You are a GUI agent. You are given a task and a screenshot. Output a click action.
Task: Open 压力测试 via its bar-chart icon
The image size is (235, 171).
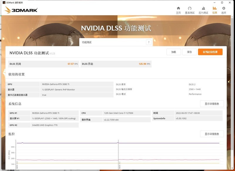[204, 10]
